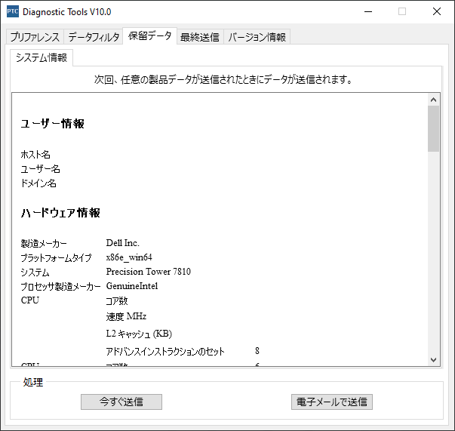Click the ユーザー情報 heading
Viewport: 455px width, 431px height.
[53, 124]
